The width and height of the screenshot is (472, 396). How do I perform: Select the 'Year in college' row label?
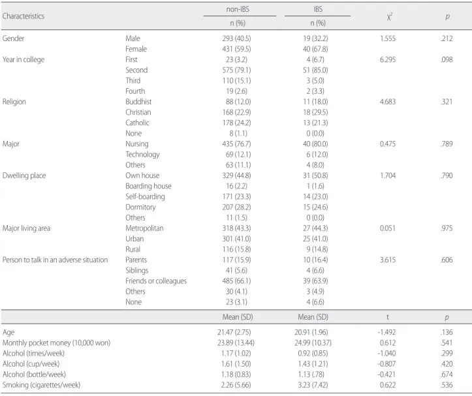click(x=24, y=59)
